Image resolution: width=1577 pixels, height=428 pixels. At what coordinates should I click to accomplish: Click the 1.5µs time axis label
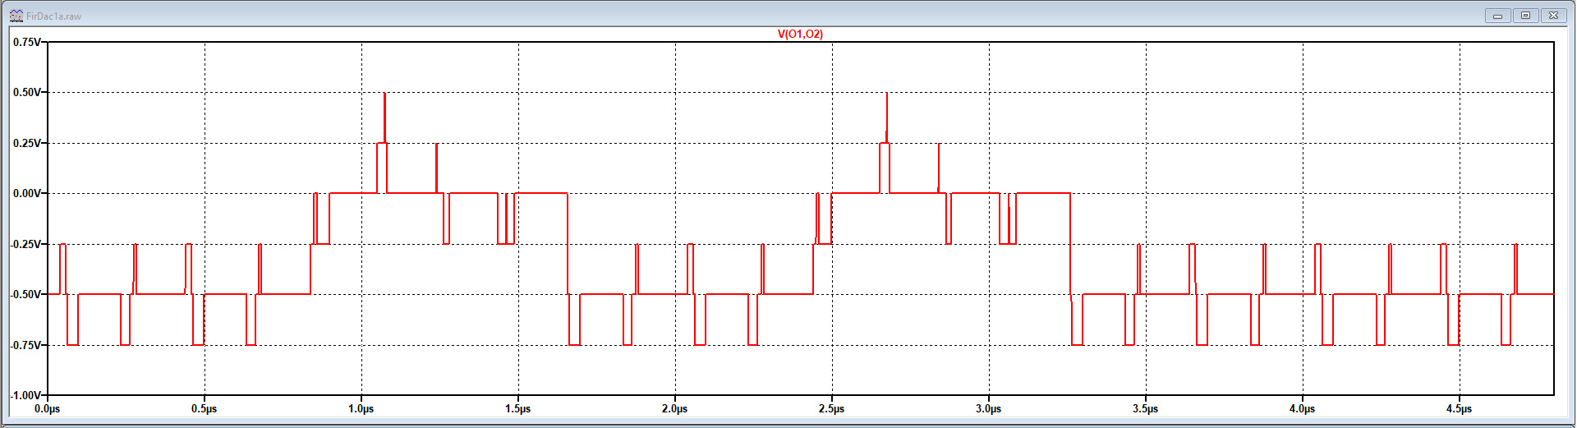point(518,408)
